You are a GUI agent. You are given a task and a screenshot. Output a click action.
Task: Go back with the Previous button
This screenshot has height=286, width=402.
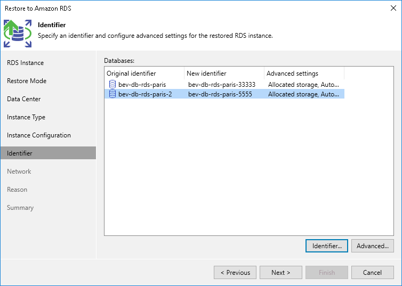tap(235, 273)
